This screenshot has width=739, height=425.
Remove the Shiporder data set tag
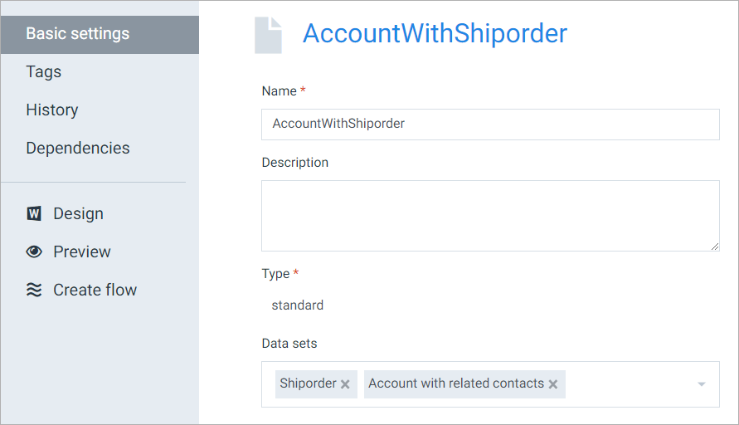[346, 384]
